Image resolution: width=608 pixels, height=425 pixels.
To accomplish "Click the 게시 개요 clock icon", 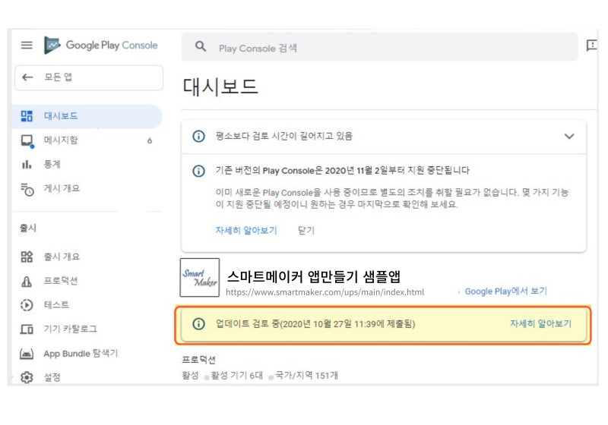I will pyautogui.click(x=27, y=189).
